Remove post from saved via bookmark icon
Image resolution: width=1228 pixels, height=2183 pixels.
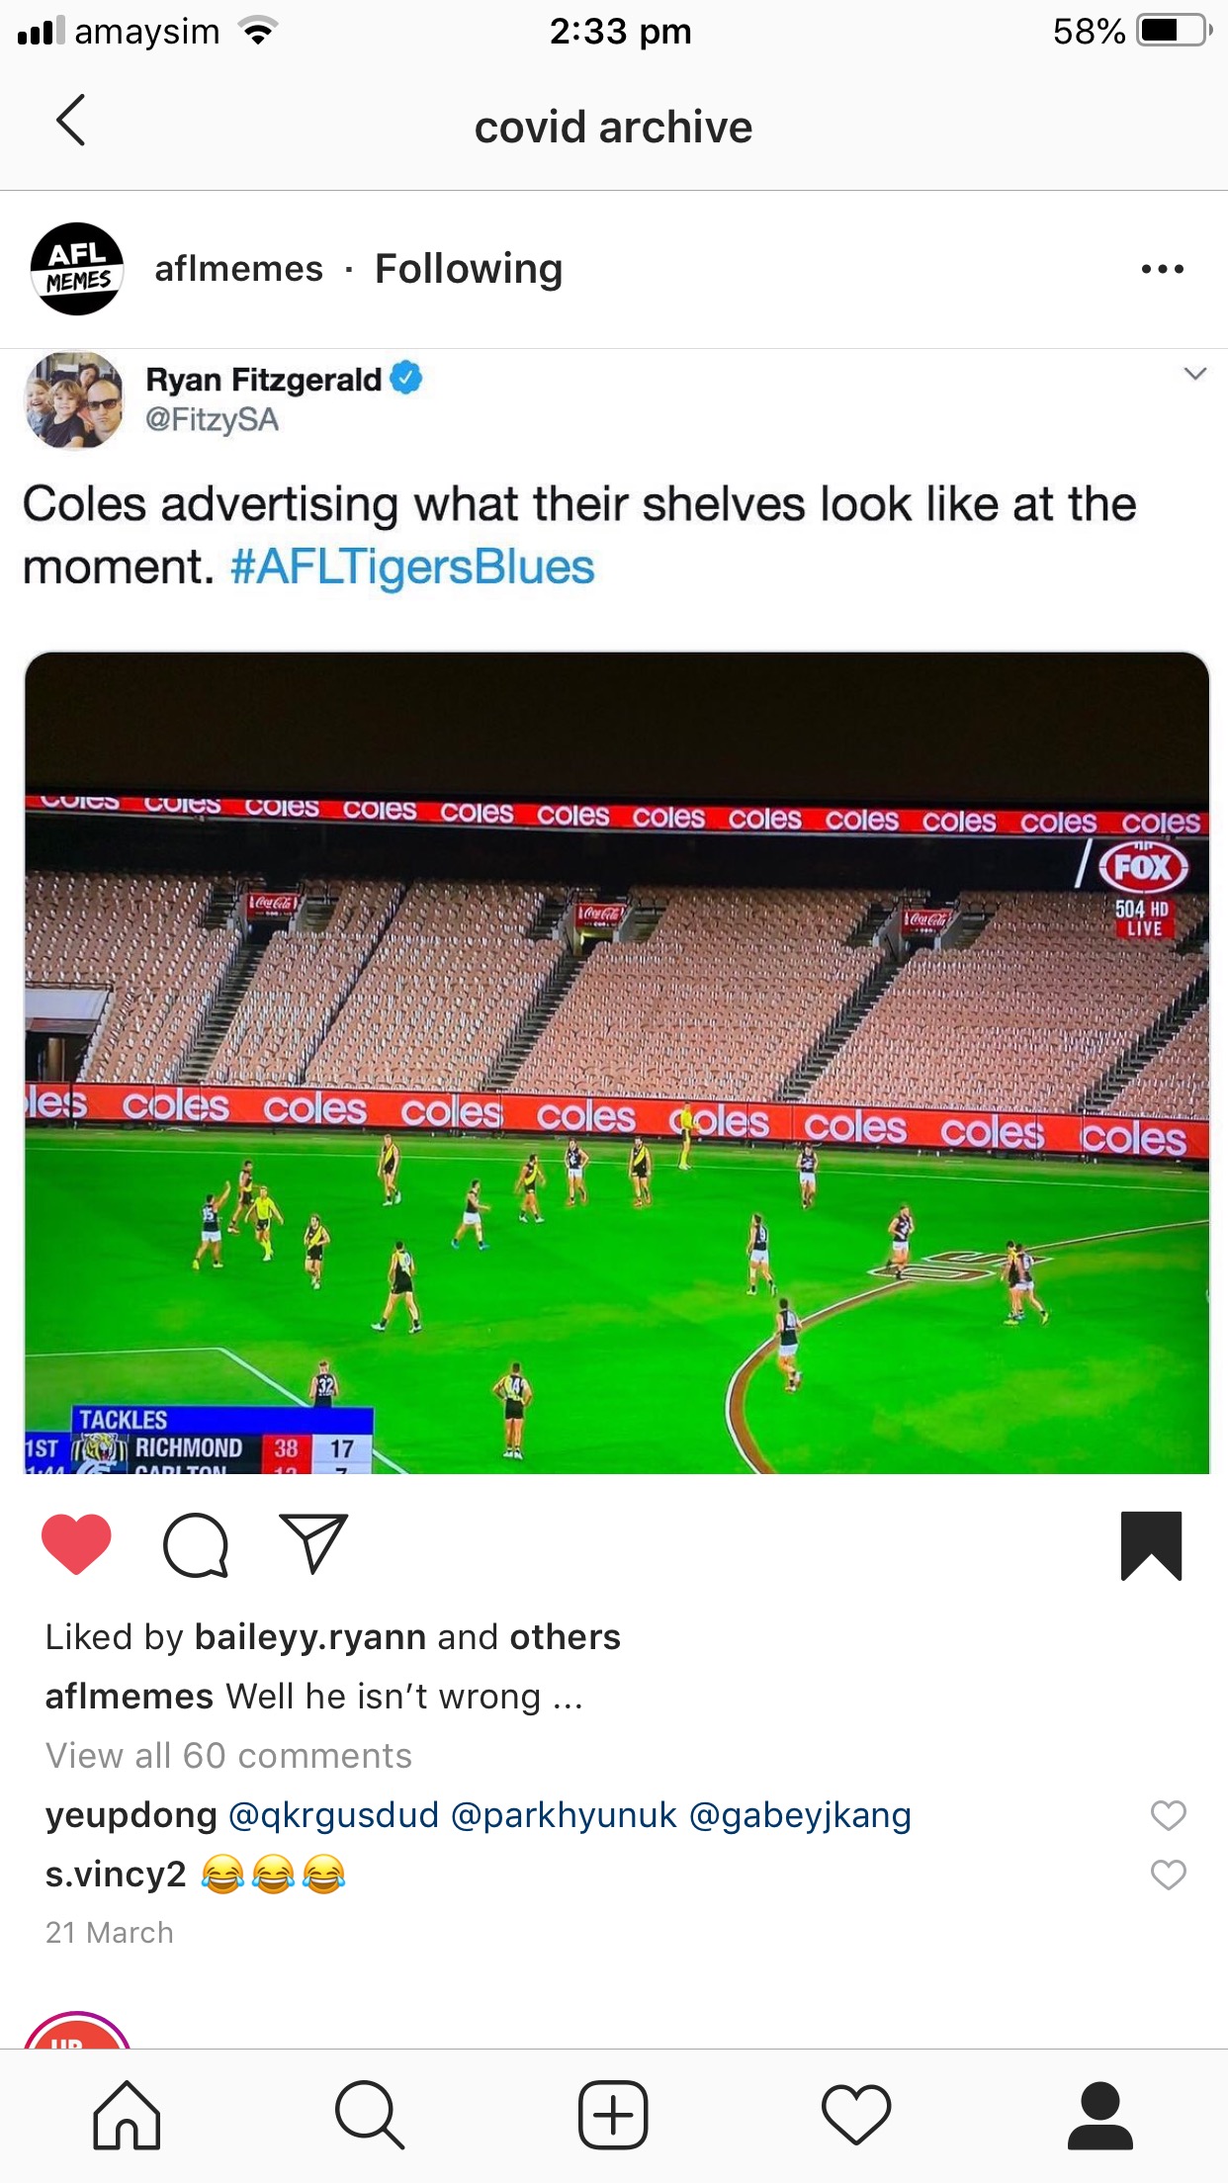click(1151, 1545)
